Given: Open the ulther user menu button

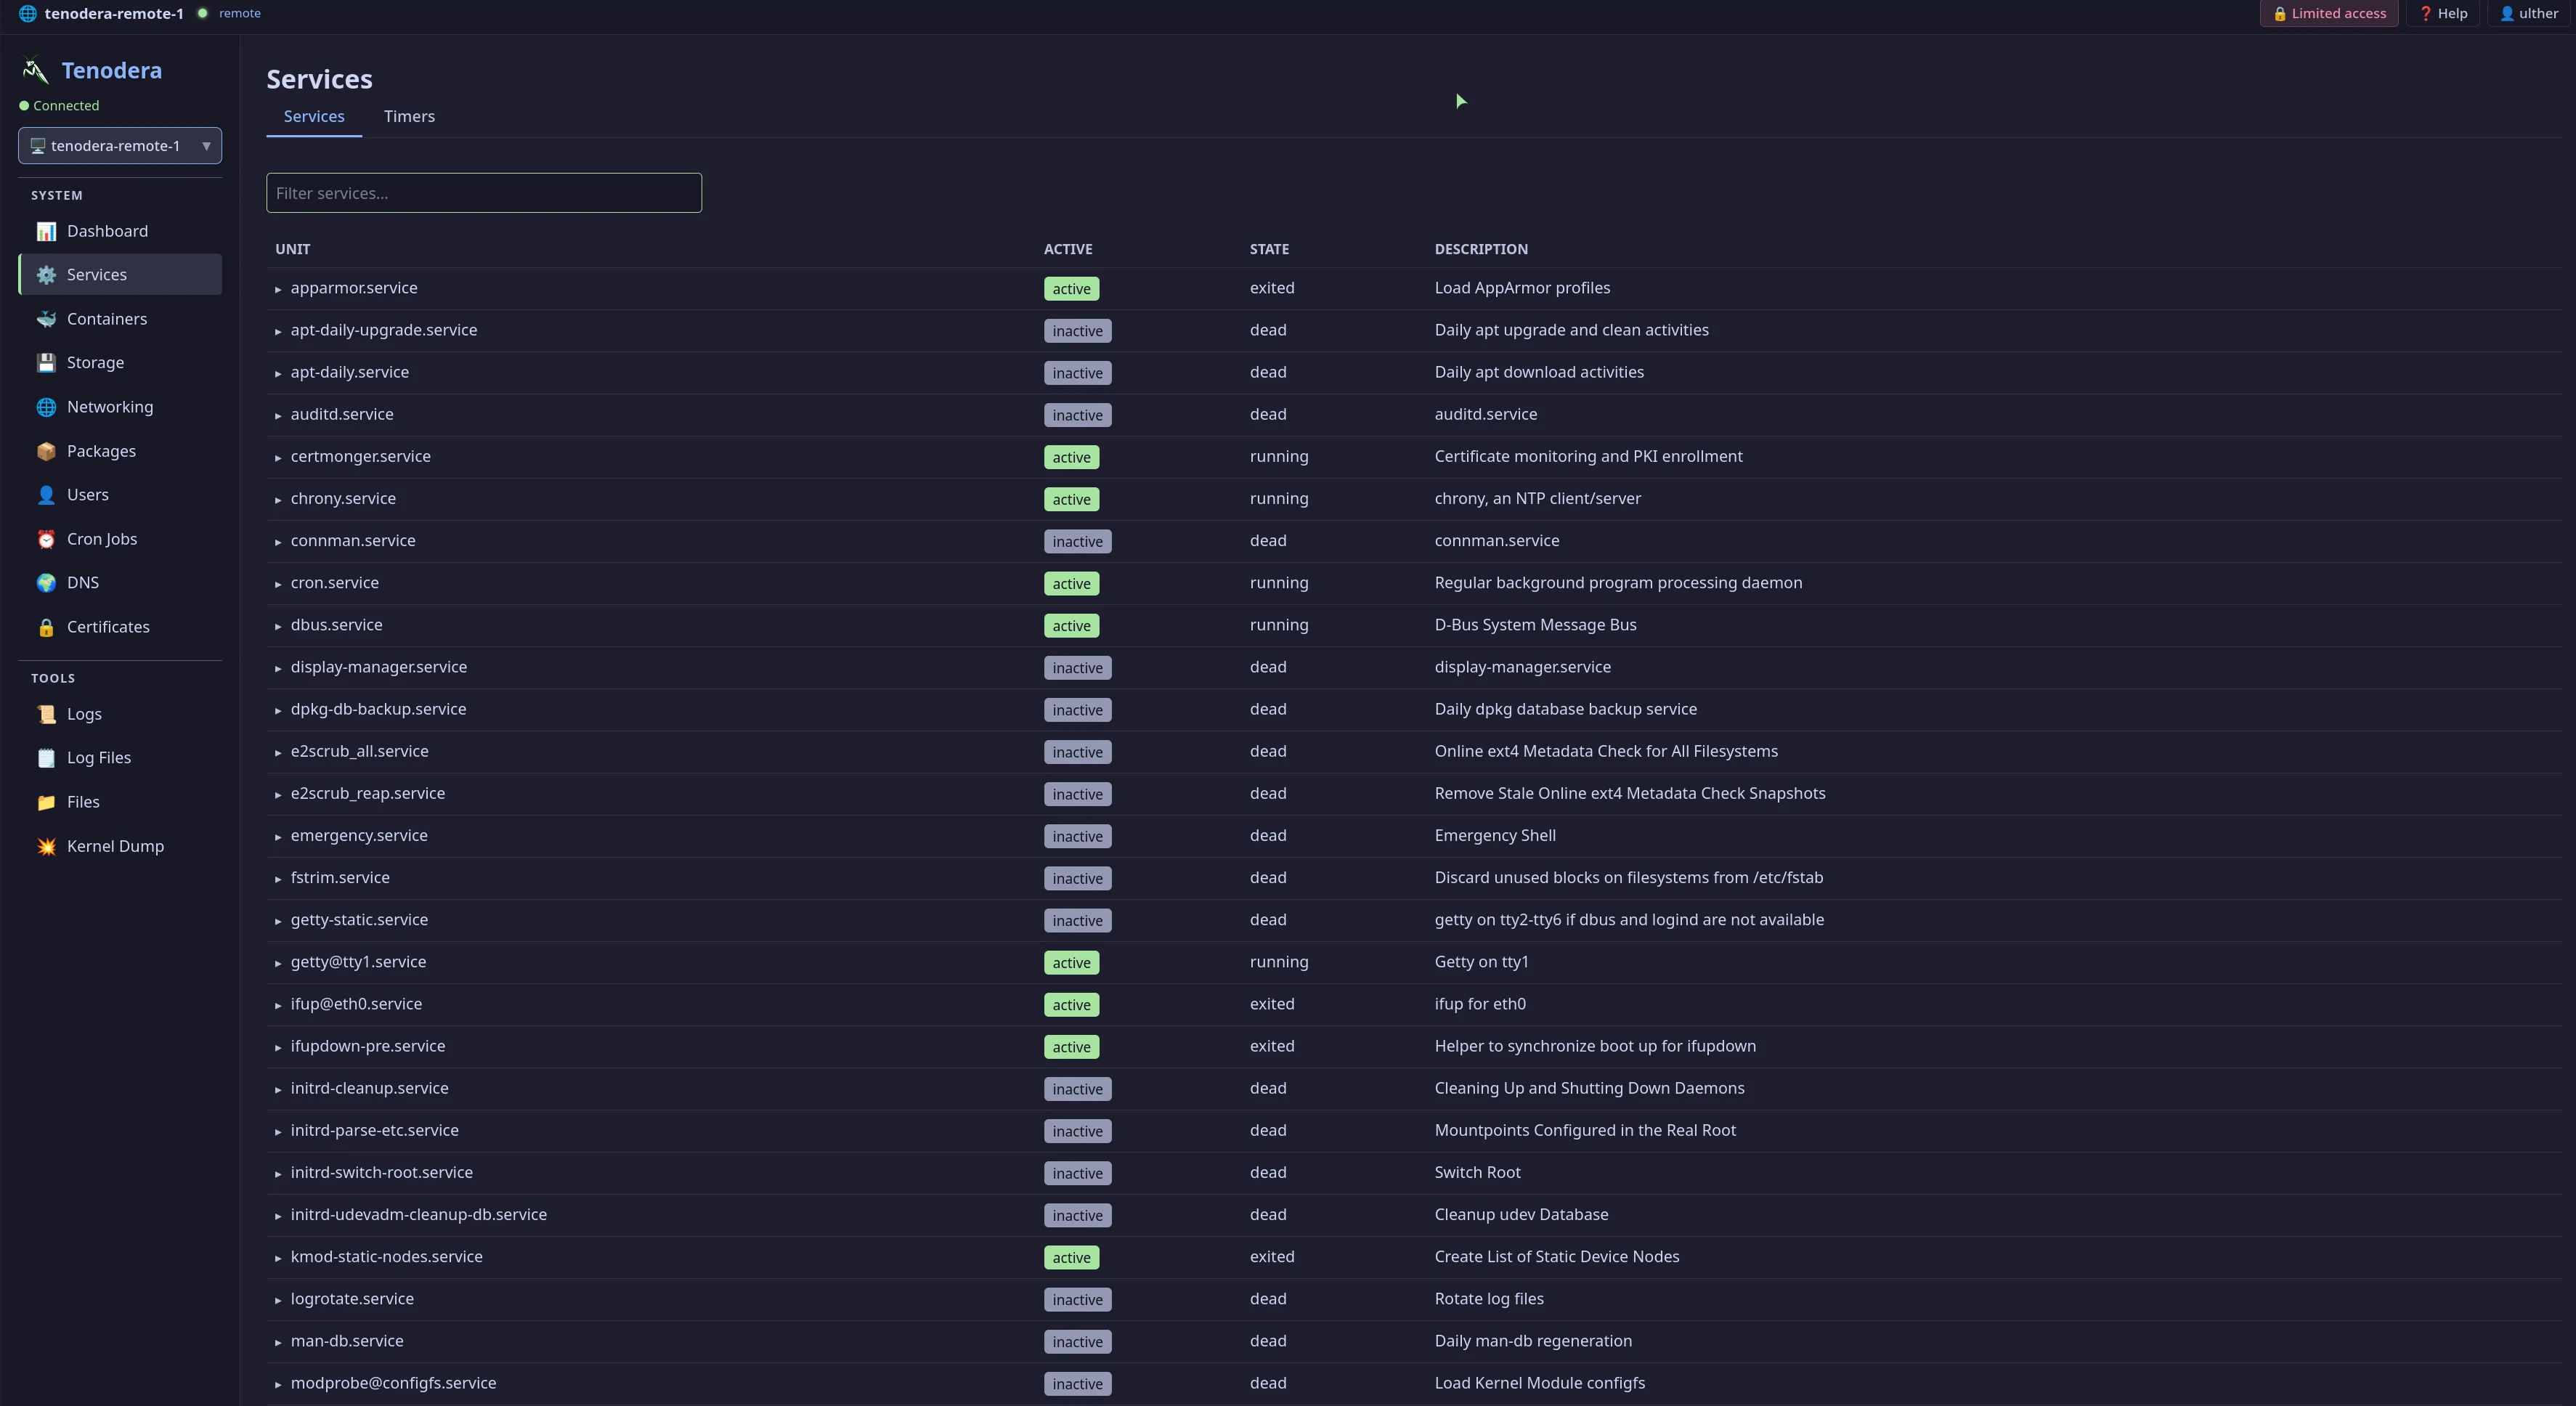Looking at the screenshot, I should click(x=2528, y=13).
